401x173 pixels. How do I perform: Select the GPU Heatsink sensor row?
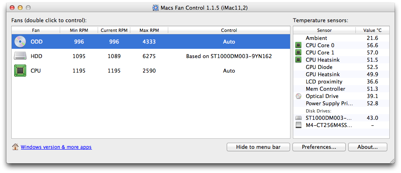(x=341, y=74)
